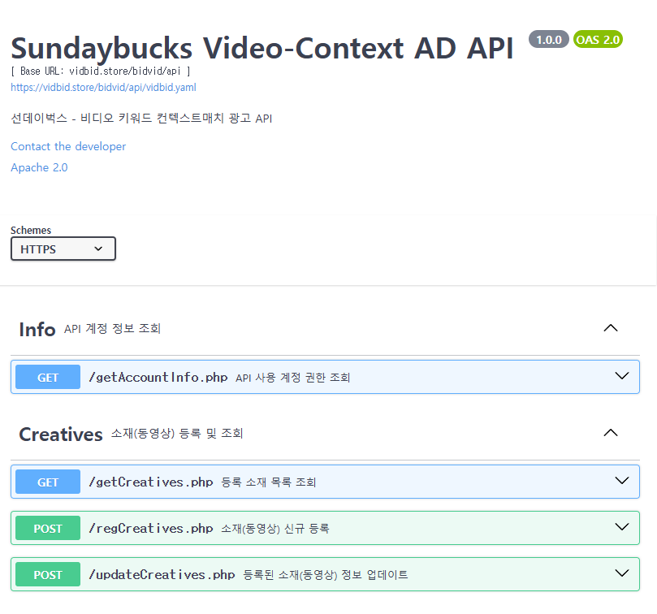Click GET badge for /getCreatives.php

48,482
